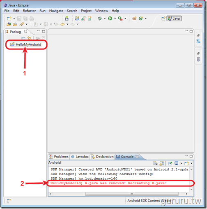This screenshot has width=207, height=209.
Task: Click the Last Edit Location icon
Action: [x=56, y=24]
